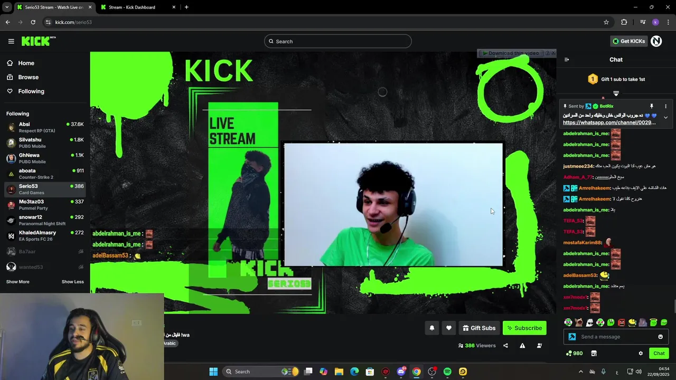
Task: Share the stream via share icon
Action: pyautogui.click(x=505, y=346)
